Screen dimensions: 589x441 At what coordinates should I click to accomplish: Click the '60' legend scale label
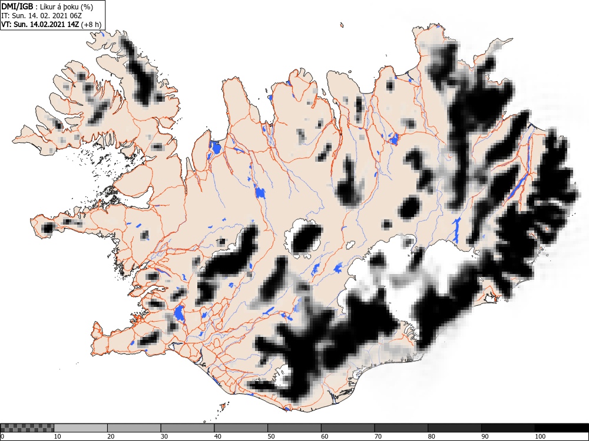pos(325,436)
